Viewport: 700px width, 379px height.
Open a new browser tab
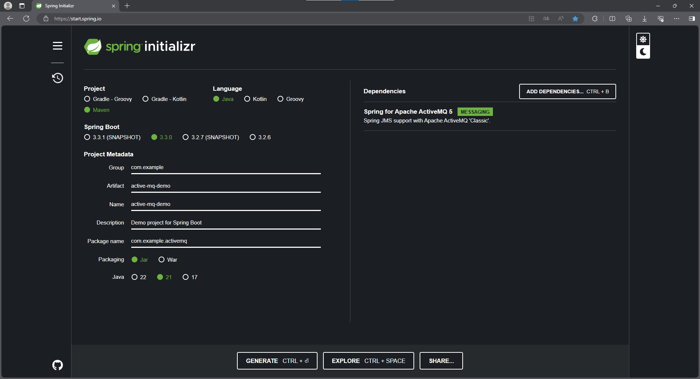click(x=127, y=6)
